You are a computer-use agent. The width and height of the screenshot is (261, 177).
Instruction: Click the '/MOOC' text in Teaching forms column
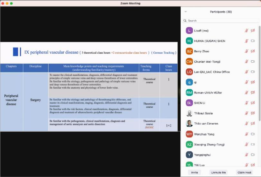click(x=149, y=128)
